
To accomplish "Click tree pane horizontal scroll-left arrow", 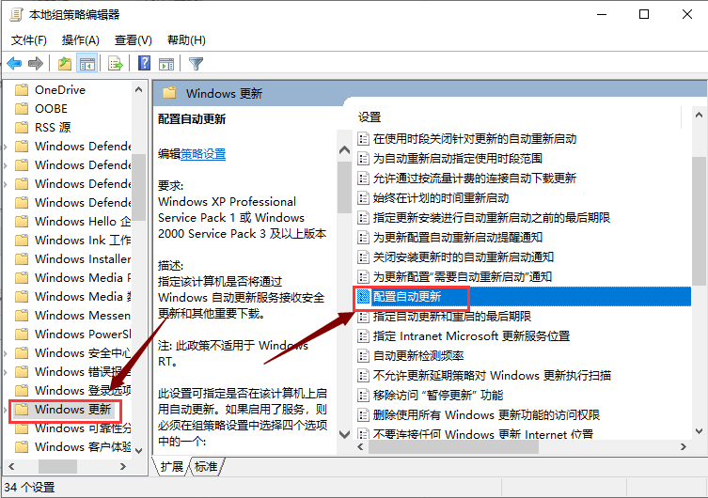I will (11, 466).
